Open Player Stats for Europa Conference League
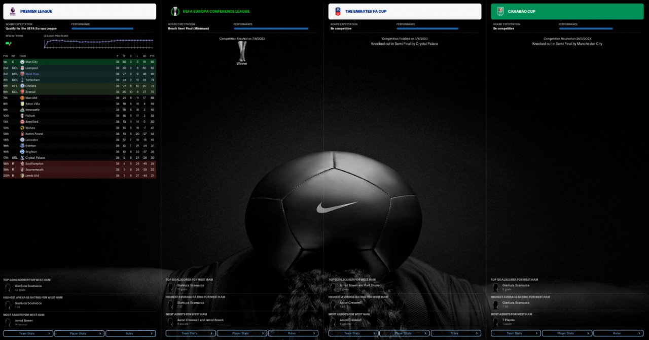The width and height of the screenshot is (649, 340). pos(242,333)
